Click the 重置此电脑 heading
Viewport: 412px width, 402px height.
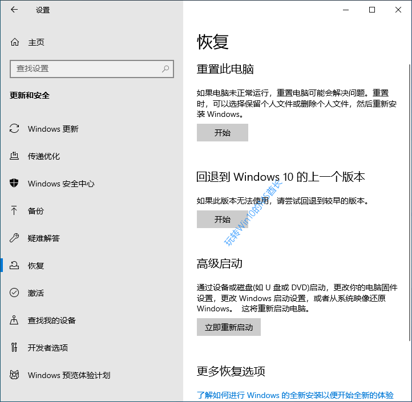click(225, 69)
